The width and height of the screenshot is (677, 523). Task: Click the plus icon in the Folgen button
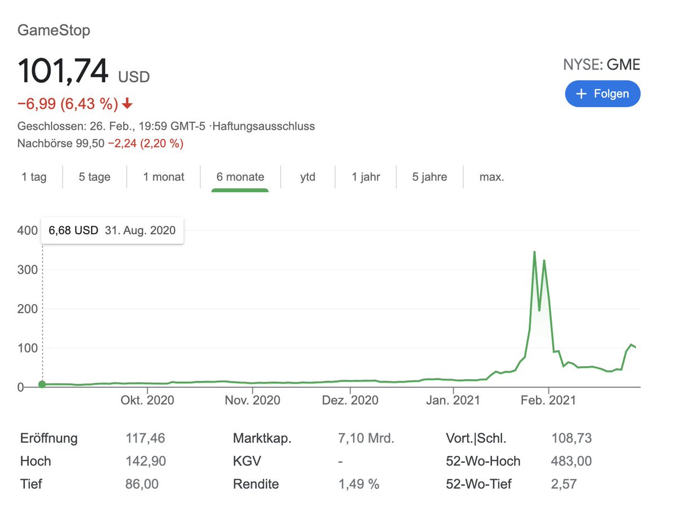pyautogui.click(x=582, y=94)
